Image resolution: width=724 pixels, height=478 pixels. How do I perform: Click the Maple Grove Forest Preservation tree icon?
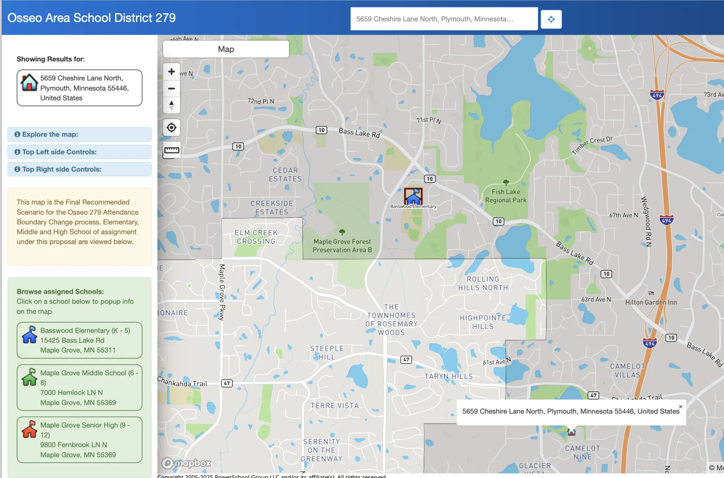342,232
